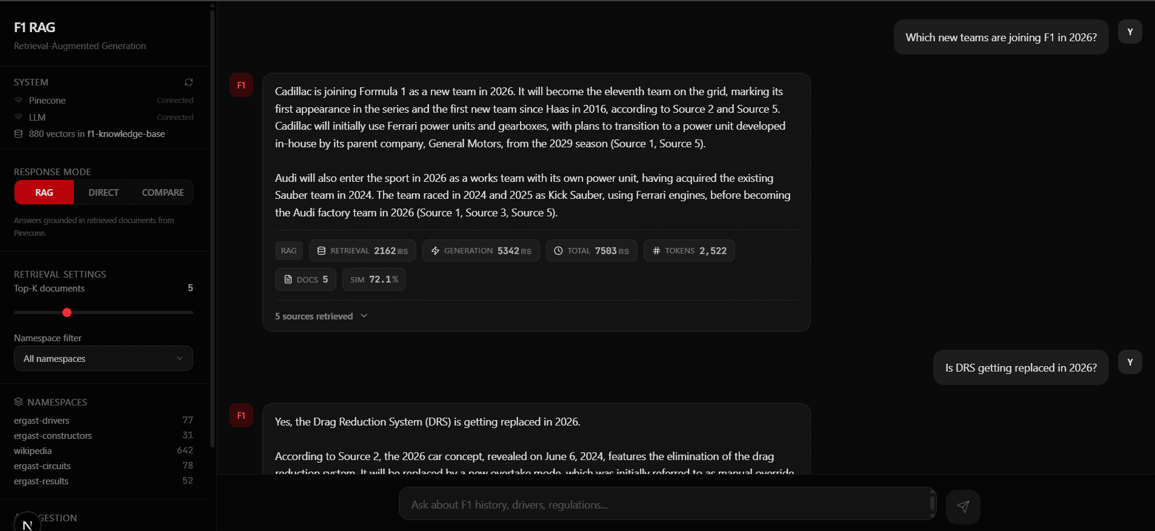Focus the Ask about F1 history input
Screen dimensions: 1155x531
point(667,504)
